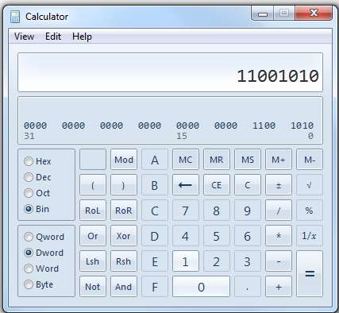Click the M- memory subtract button
The image size is (339, 313).
click(310, 160)
